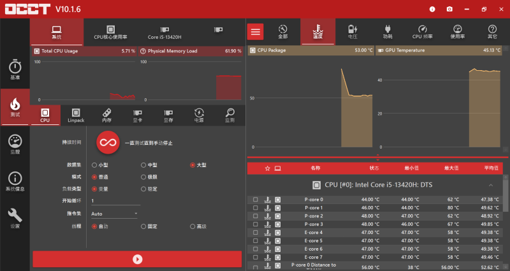Open the red hamburger menu
The image size is (510, 271).
(x=256, y=31)
